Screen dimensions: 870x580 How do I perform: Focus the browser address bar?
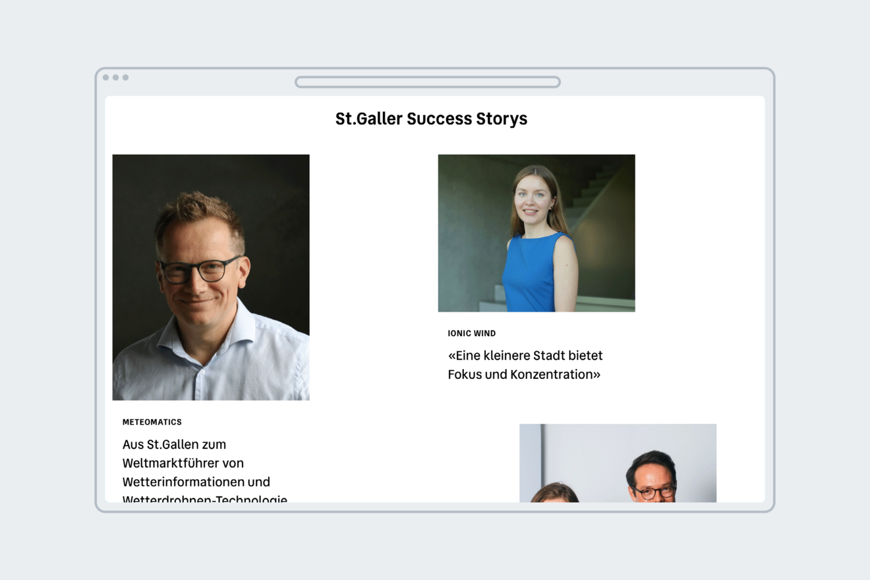(x=428, y=82)
